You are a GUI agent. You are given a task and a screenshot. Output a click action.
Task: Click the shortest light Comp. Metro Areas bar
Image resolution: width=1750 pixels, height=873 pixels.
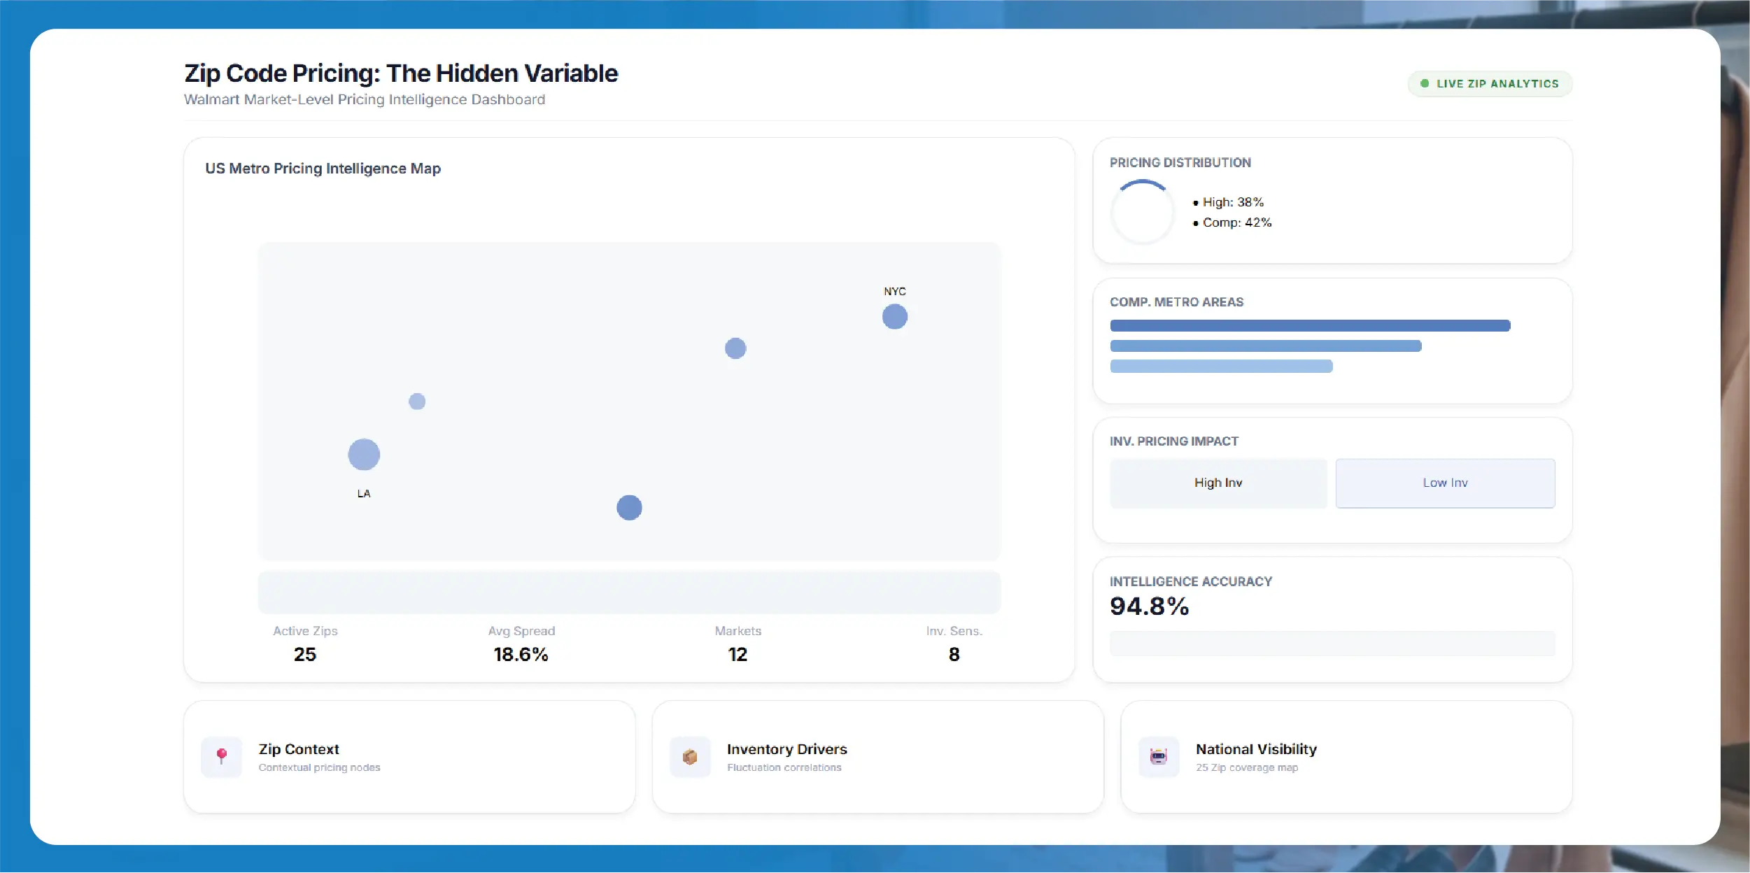coord(1222,366)
